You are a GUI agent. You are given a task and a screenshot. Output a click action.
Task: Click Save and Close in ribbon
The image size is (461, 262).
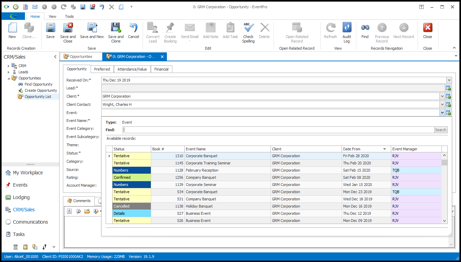[x=68, y=33]
